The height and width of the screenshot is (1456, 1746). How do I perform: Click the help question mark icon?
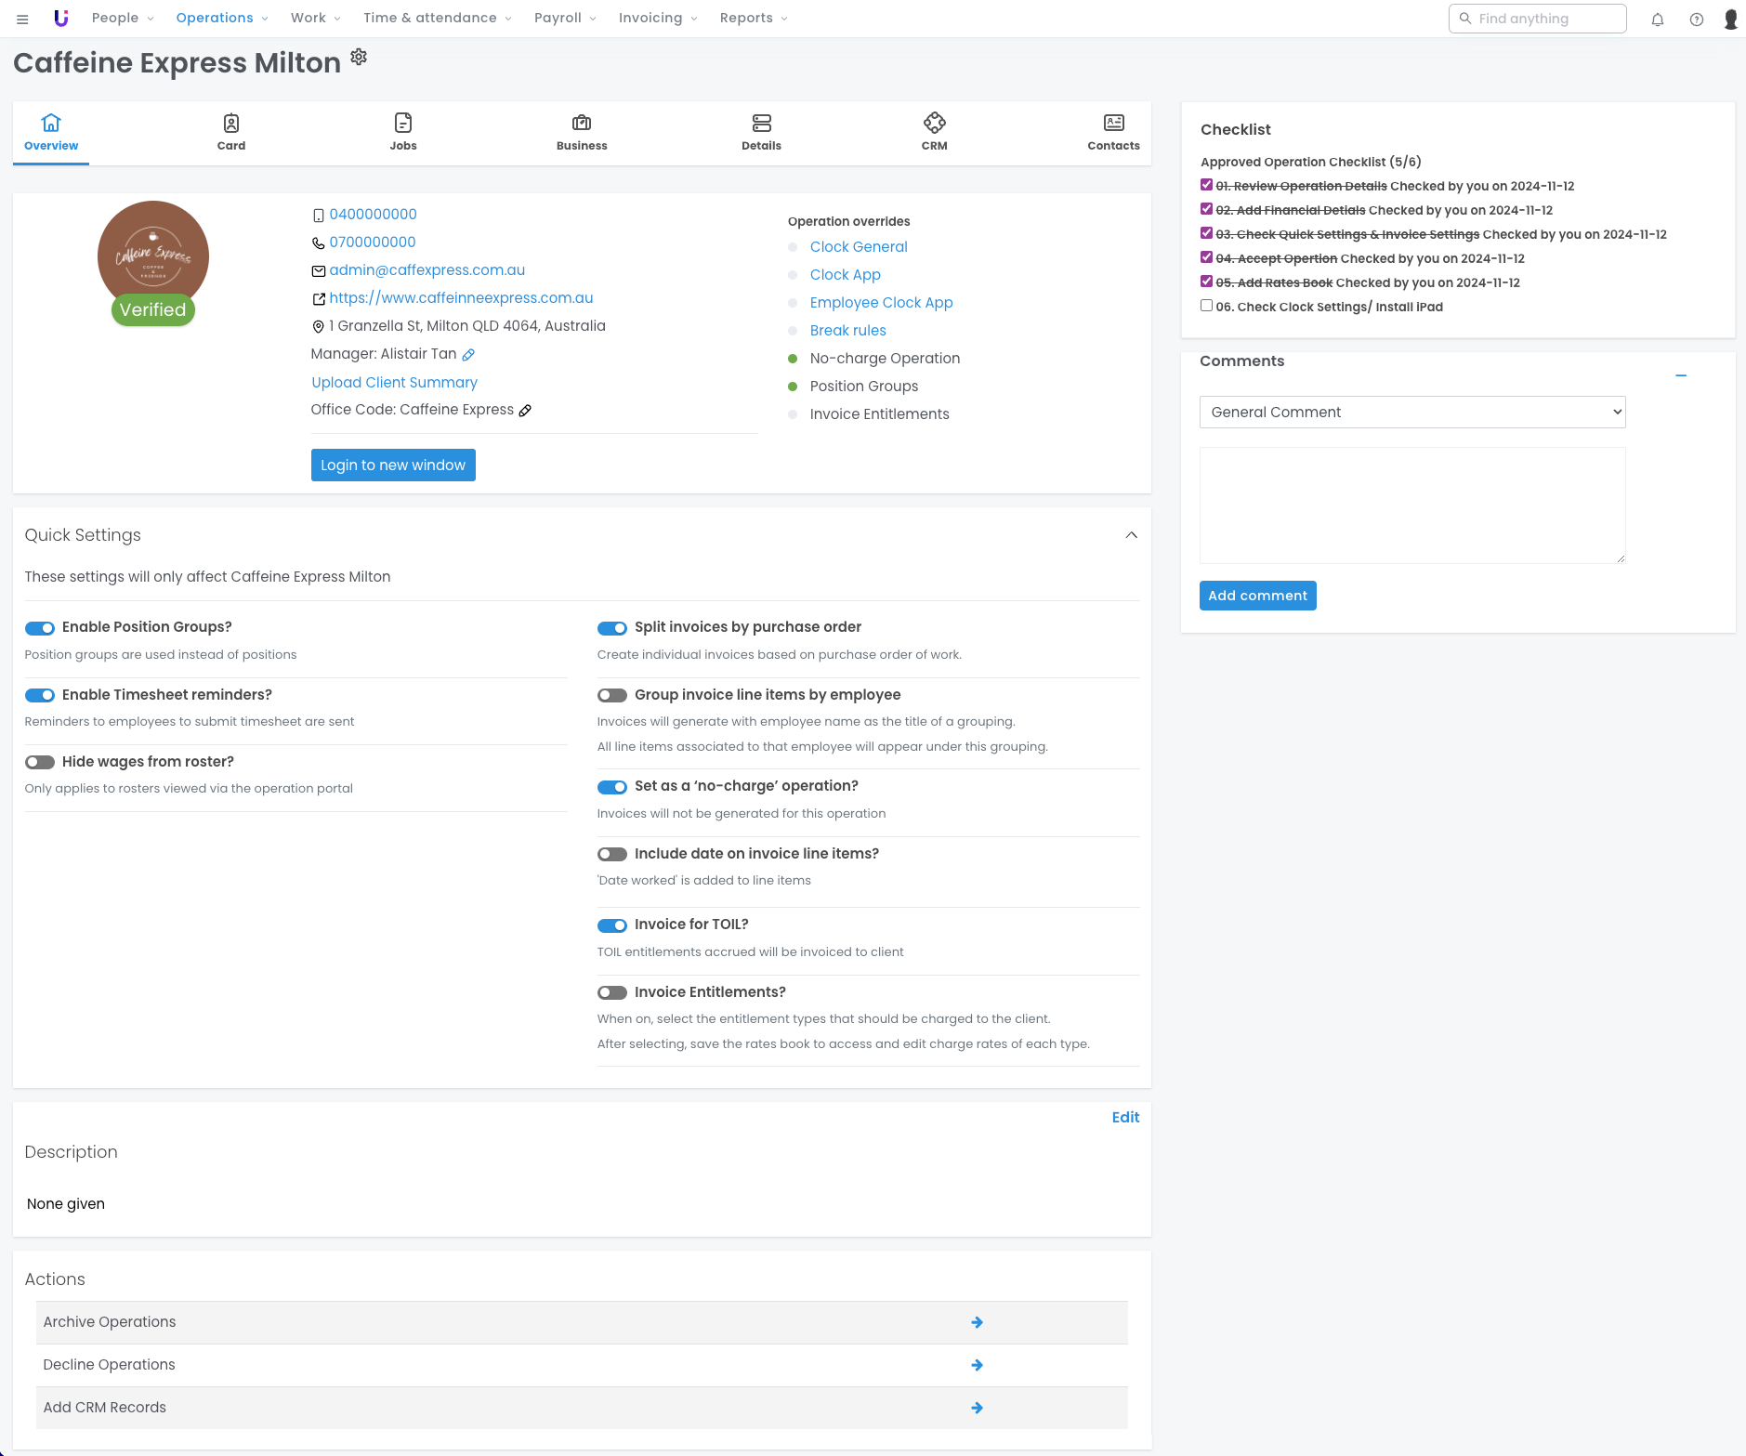tap(1696, 19)
